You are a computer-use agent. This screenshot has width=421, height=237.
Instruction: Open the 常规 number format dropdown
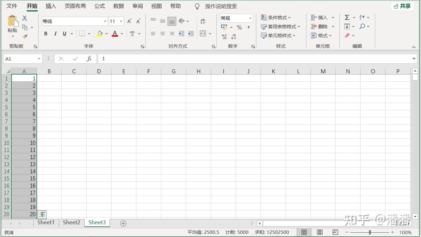click(x=250, y=18)
